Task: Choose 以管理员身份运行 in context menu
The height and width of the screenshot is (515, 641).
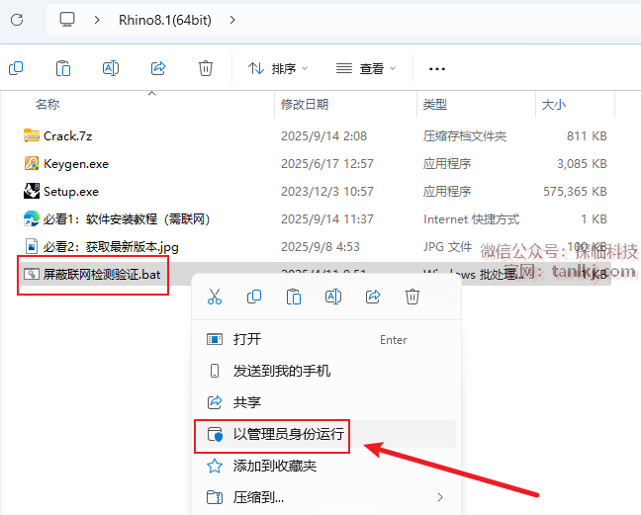Action: point(325,434)
